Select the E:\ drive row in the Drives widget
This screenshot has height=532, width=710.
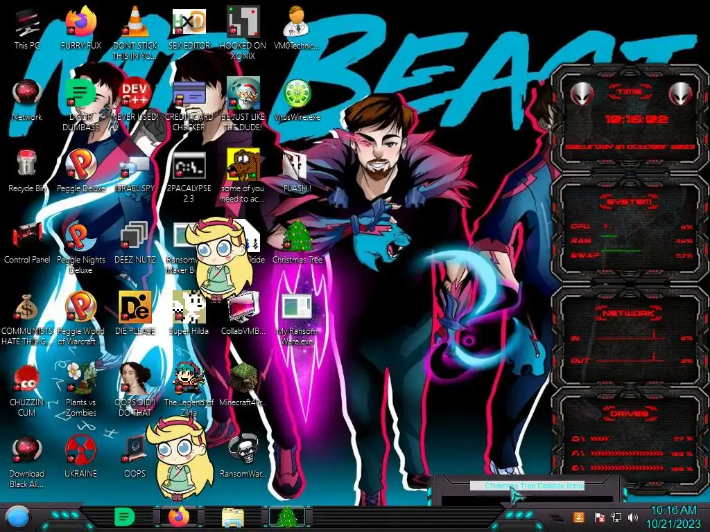(632, 468)
